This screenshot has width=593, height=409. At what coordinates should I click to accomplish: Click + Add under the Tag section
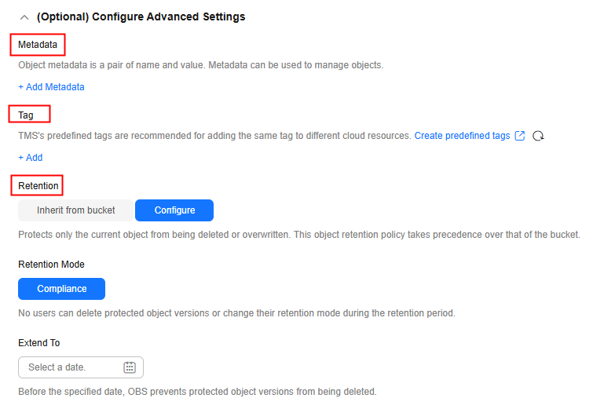coord(31,158)
